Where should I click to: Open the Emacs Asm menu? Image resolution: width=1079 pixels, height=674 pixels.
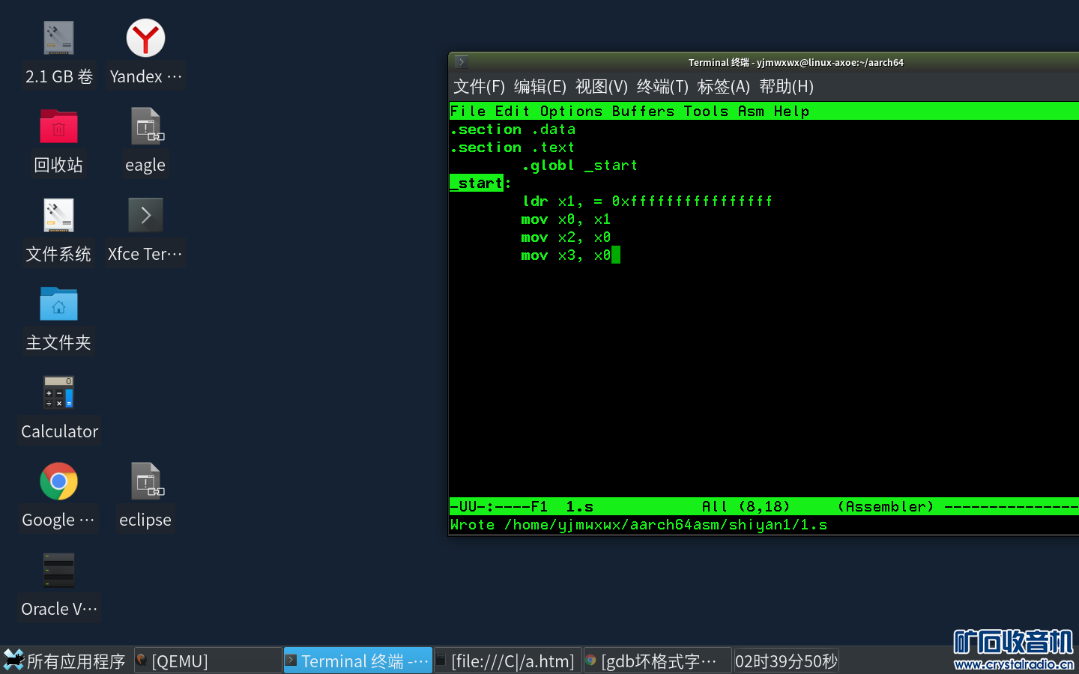(x=750, y=112)
